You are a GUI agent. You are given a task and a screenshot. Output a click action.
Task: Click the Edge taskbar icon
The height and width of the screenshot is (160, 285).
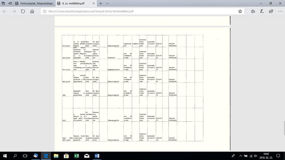(x=46, y=156)
